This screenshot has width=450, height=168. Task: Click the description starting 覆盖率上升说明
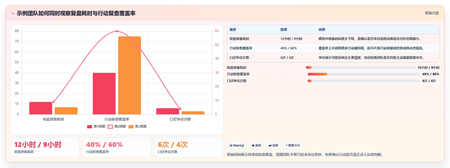tap(371, 48)
